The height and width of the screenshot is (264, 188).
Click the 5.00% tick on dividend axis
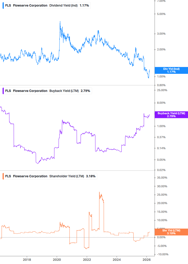coord(161,14)
